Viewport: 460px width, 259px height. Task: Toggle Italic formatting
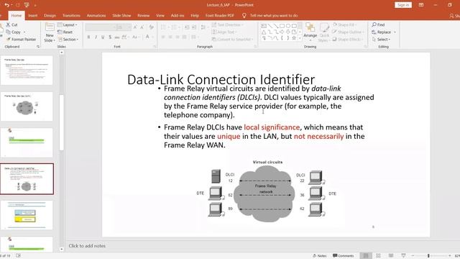96,37
